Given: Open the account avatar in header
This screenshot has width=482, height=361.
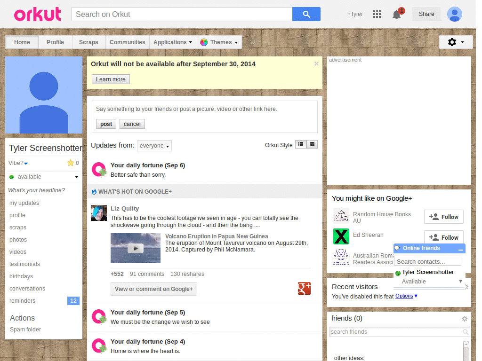Looking at the screenshot, I should (x=455, y=14).
